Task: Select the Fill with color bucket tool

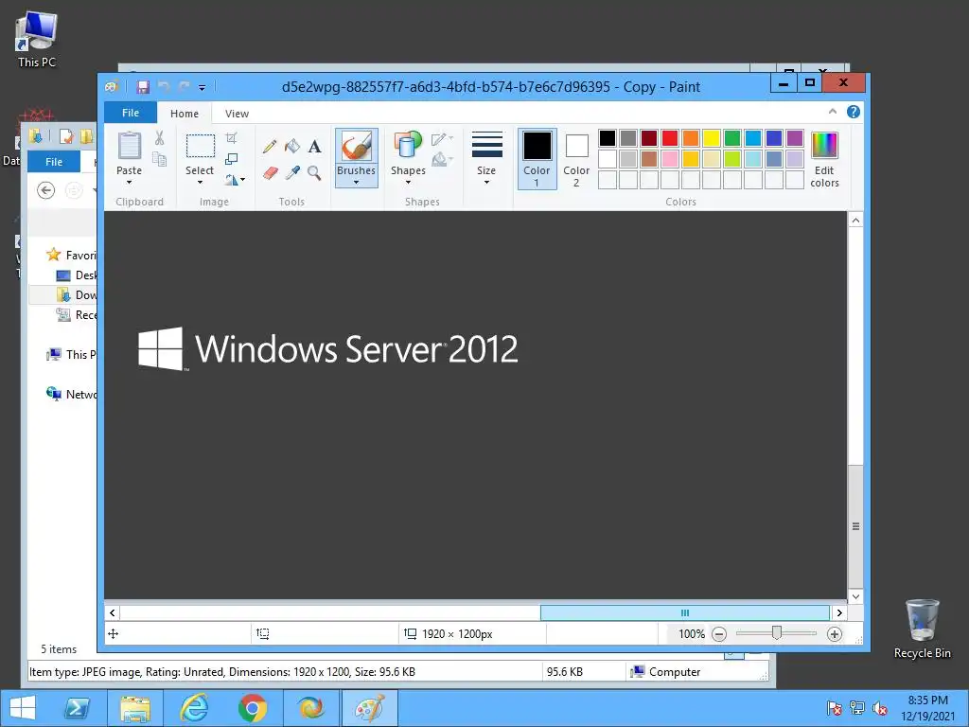Action: pyautogui.click(x=292, y=147)
